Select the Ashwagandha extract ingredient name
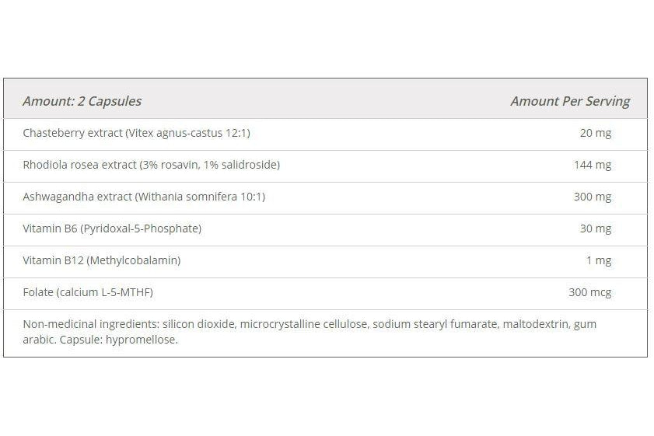Image resolution: width=654 pixels, height=436 pixels. coord(77,197)
